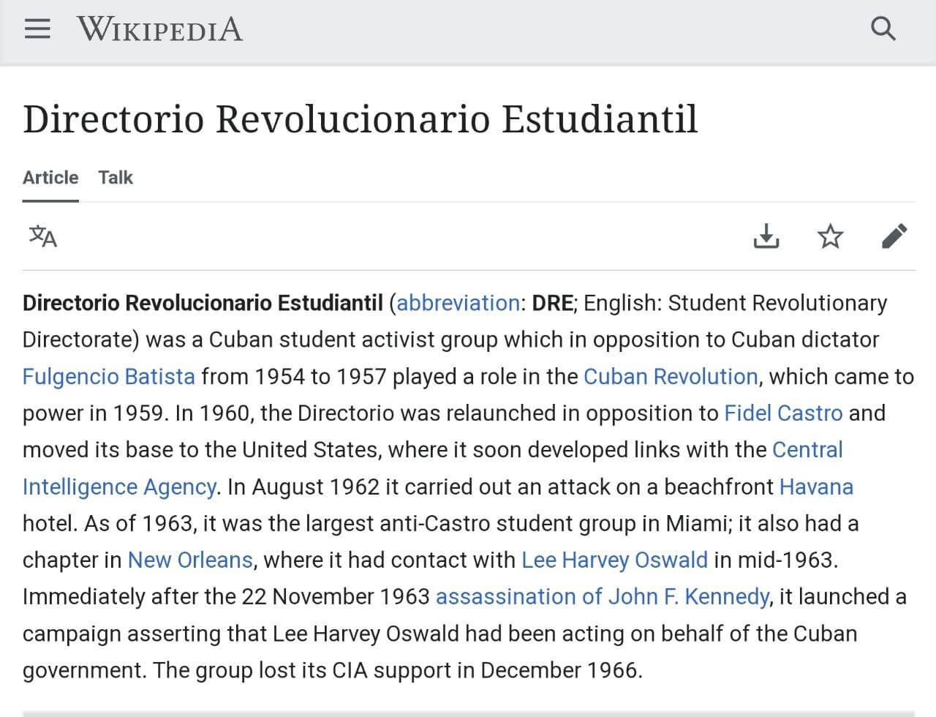This screenshot has height=717, width=936.
Task: Click the bold DRE abbreviation text
Action: tap(552, 303)
